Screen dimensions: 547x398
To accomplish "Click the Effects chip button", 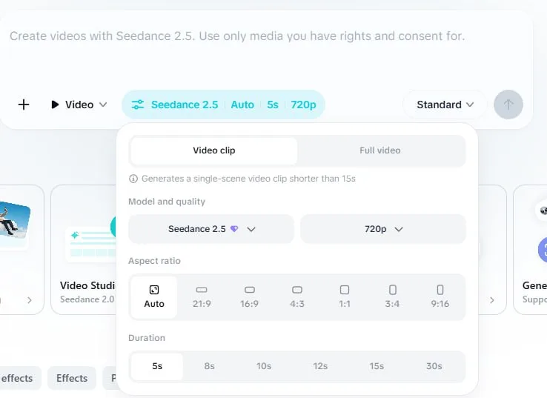I will click(72, 378).
